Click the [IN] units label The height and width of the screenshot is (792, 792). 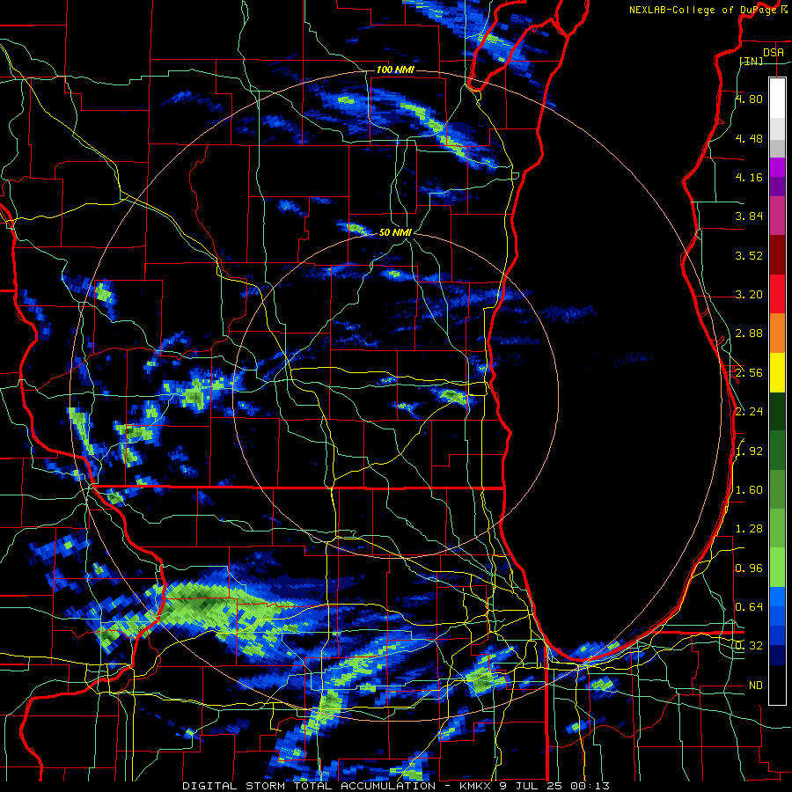752,61
